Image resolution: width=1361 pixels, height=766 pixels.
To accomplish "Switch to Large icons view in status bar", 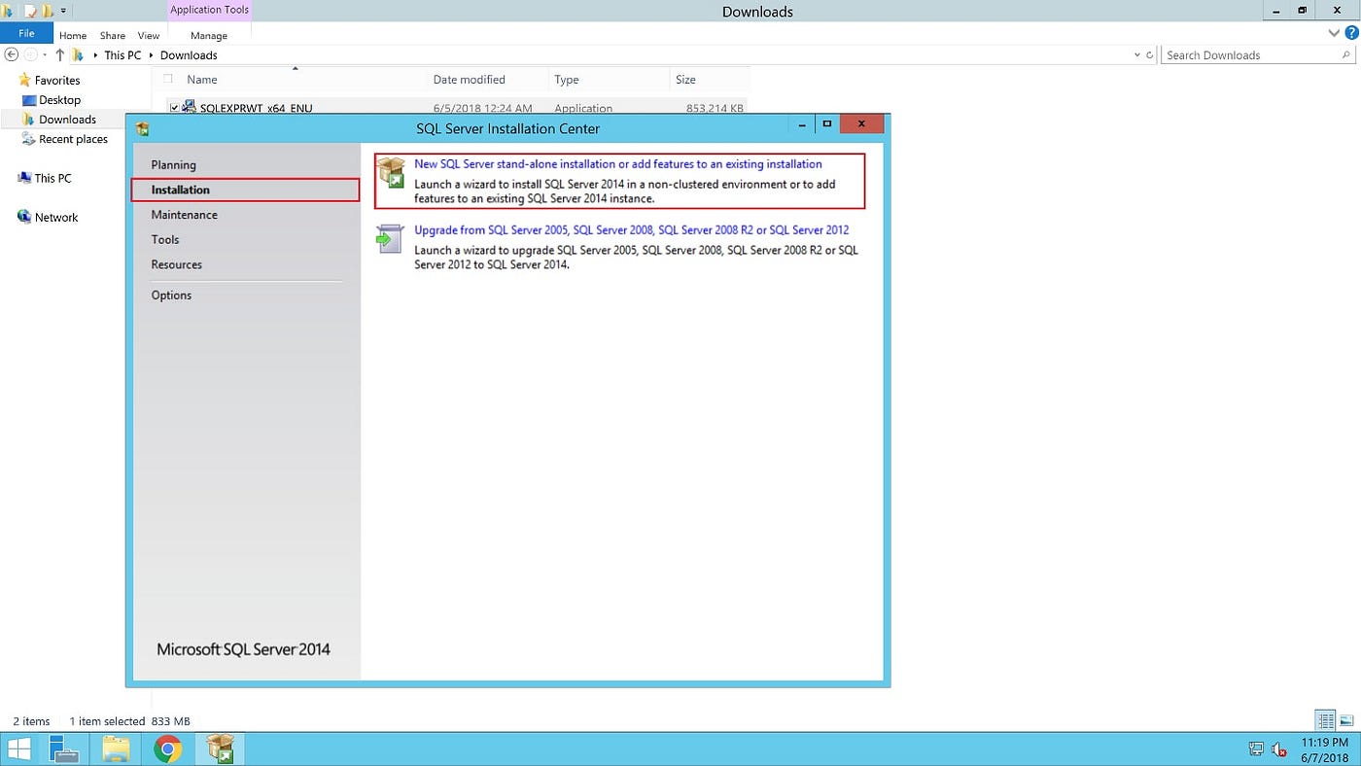I will coord(1346,721).
